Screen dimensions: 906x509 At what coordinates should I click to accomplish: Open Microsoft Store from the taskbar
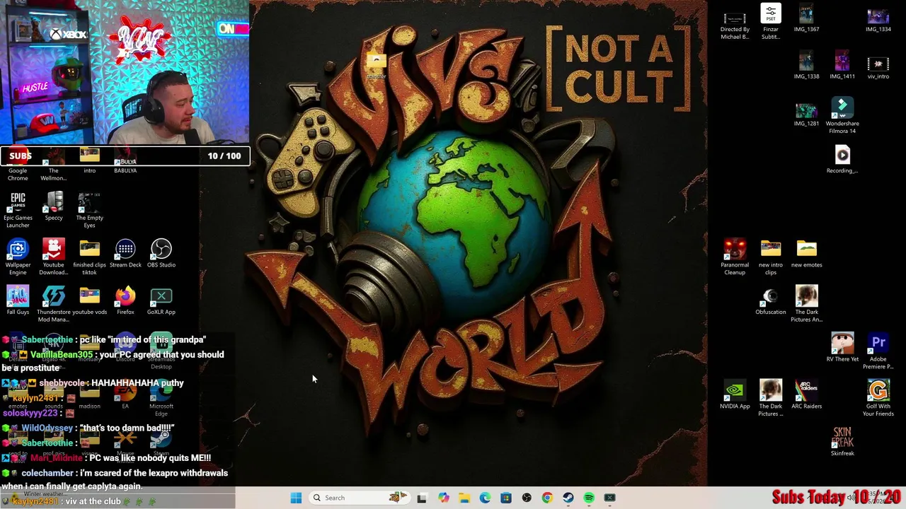(x=505, y=498)
